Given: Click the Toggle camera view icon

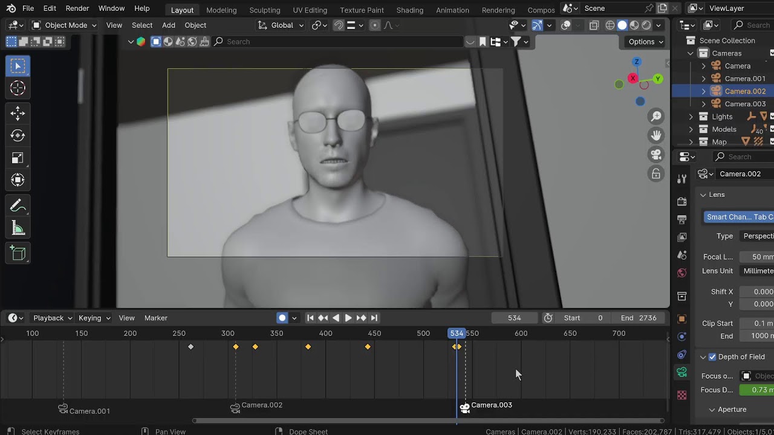Looking at the screenshot, I should (656, 155).
